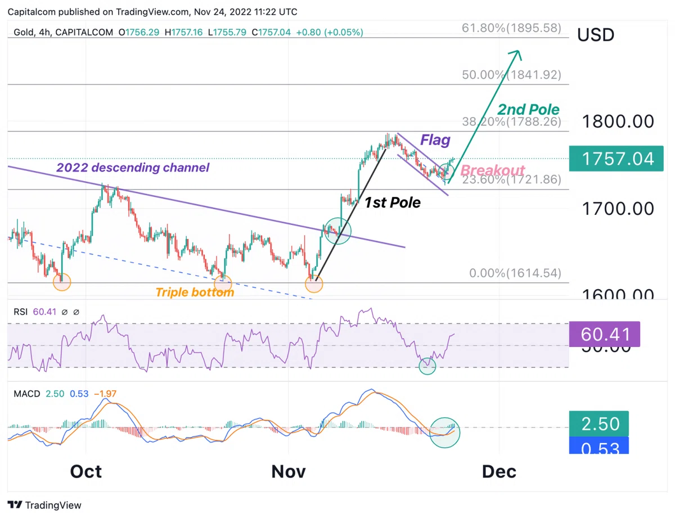Click the 61.80%(1895.58) Fibonacci level label
The width and height of the screenshot is (675, 518).
pos(511,28)
